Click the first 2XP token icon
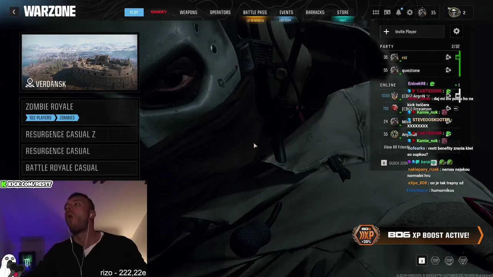 click(x=435, y=260)
